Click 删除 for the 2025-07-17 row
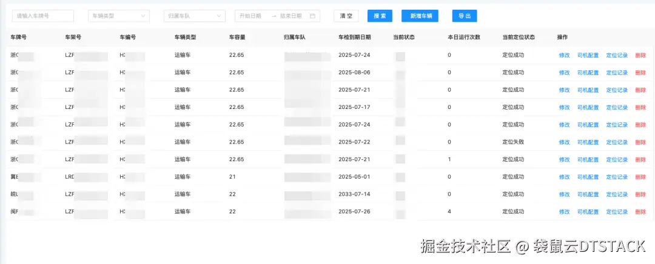 [640, 108]
